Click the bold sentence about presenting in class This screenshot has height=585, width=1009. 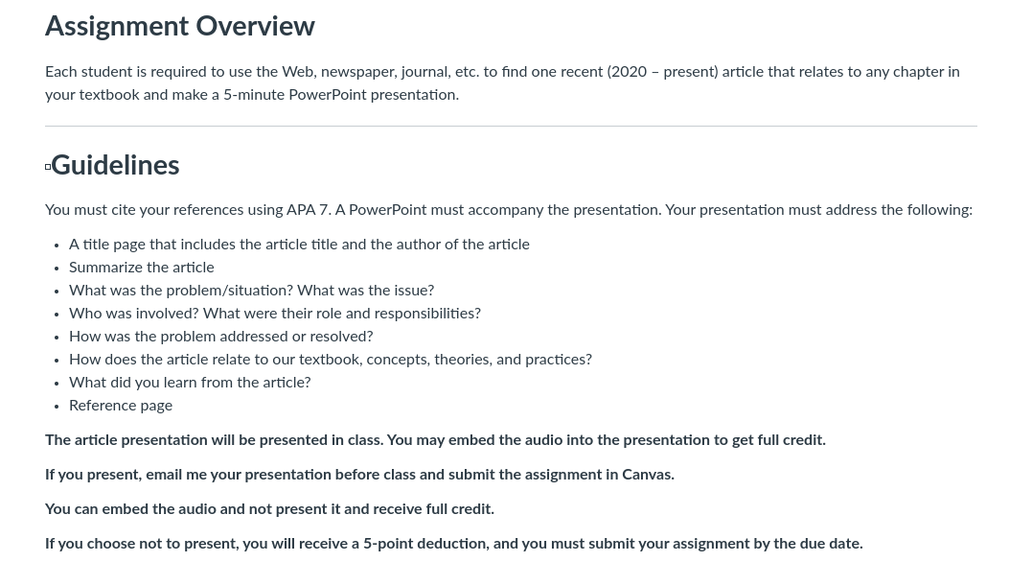(x=435, y=440)
